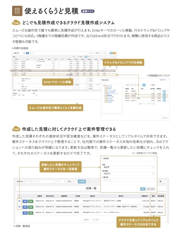Viewport: 181px width, 230px height.
Task: Uncheck the checkbox for estimate 200303-24546440-001
Action: click(x=19, y=201)
